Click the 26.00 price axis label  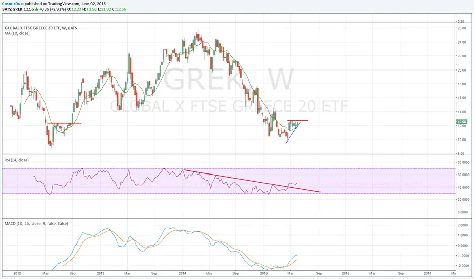462,28
